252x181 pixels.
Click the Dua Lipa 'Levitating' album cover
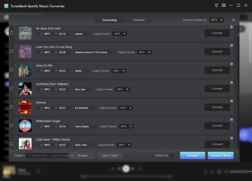point(25,88)
